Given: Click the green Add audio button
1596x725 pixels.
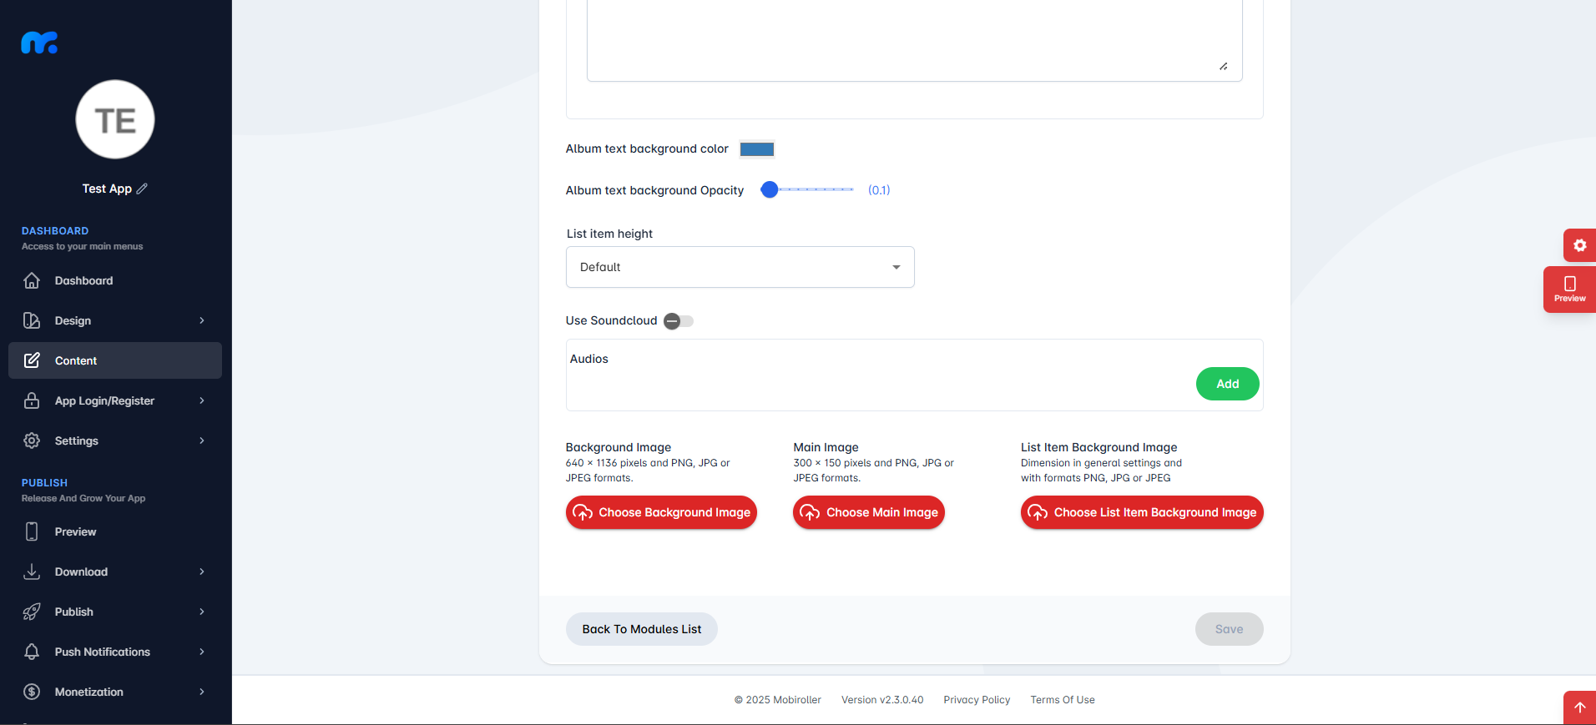Looking at the screenshot, I should pyautogui.click(x=1227, y=384).
